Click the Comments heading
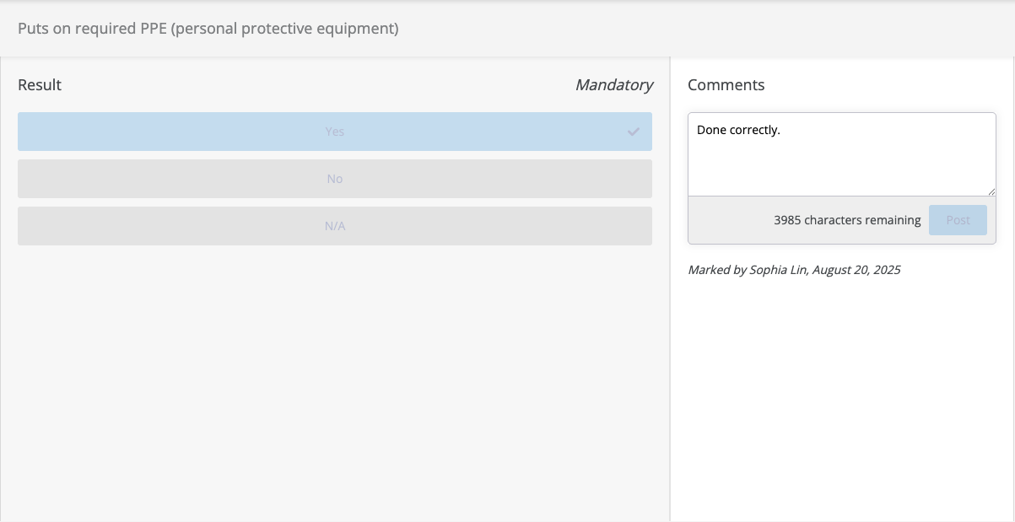 726,85
